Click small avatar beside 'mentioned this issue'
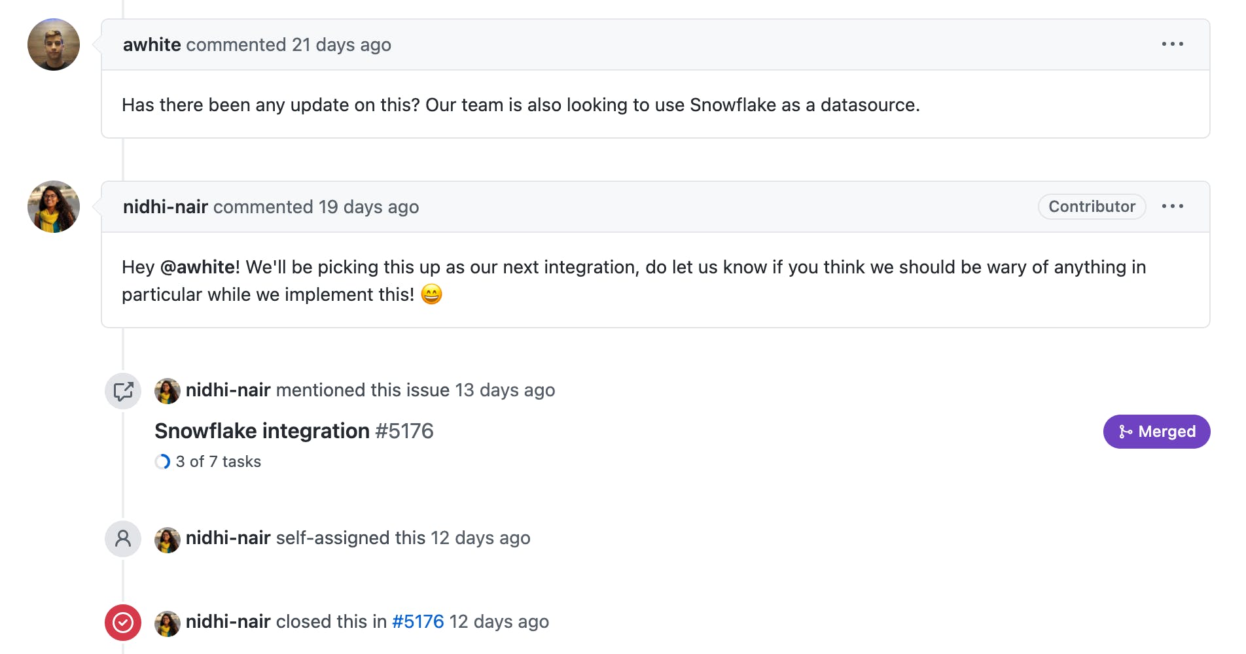The width and height of the screenshot is (1246, 654). click(168, 391)
